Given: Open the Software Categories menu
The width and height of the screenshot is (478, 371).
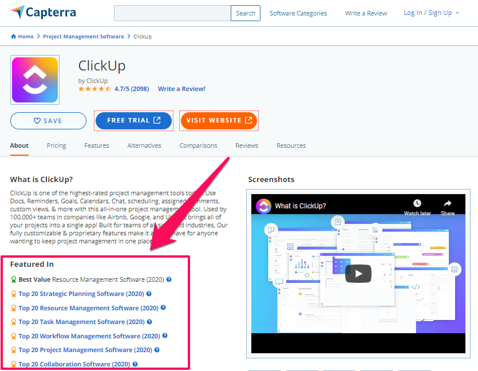Looking at the screenshot, I should (x=298, y=13).
